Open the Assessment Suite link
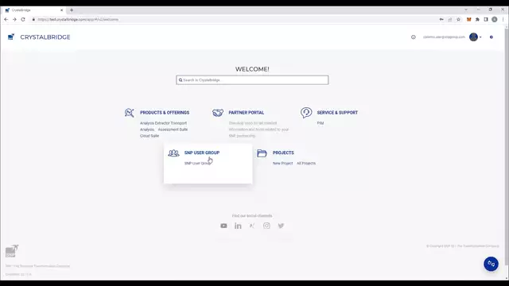Screen dimensions: 509x286 tap(173, 129)
